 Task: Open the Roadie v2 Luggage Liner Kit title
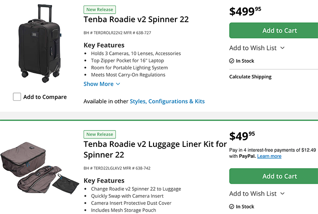(154, 149)
